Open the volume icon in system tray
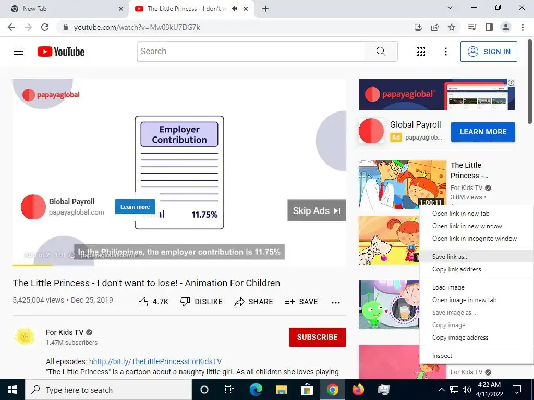The width and height of the screenshot is (534, 400). point(466,390)
